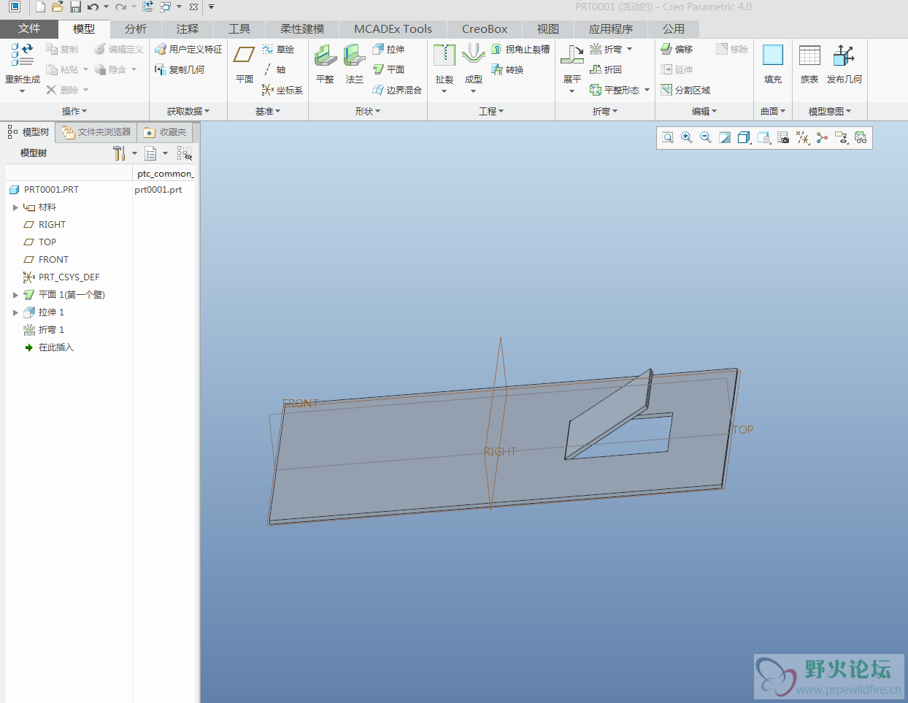Toggle the datum display filters in viewport toolbar
This screenshot has height=703, width=908.
click(803, 137)
